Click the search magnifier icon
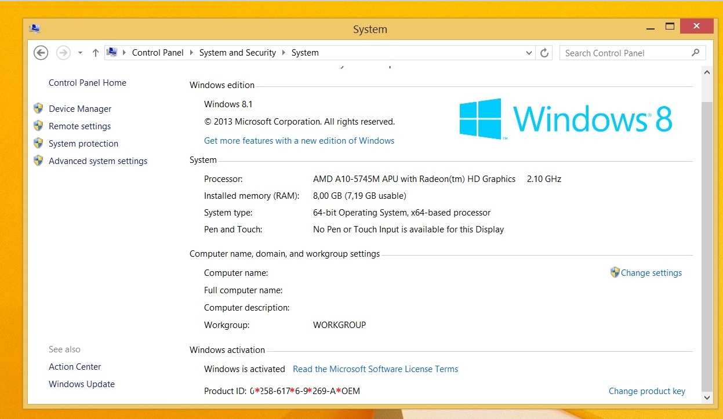The image size is (723, 419). click(696, 53)
